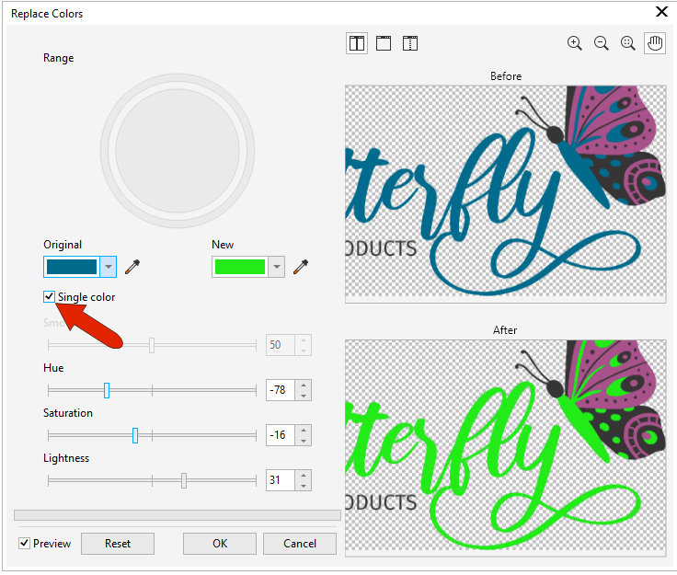This screenshot has height=575, width=677.
Task: Confirm with the OK button
Action: pos(220,544)
